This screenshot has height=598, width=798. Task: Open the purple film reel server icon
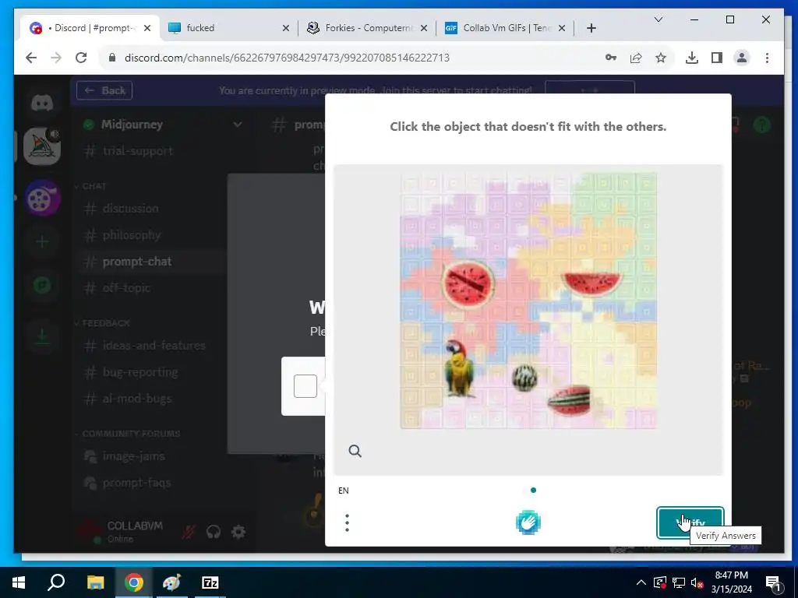(42, 198)
